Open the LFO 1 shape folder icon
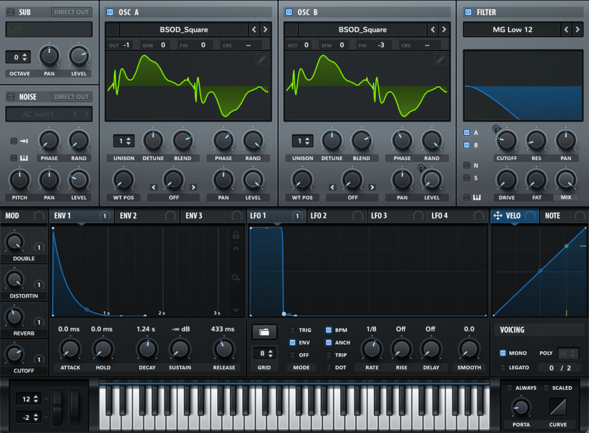Viewport: 589px width, 433px height. [x=264, y=332]
